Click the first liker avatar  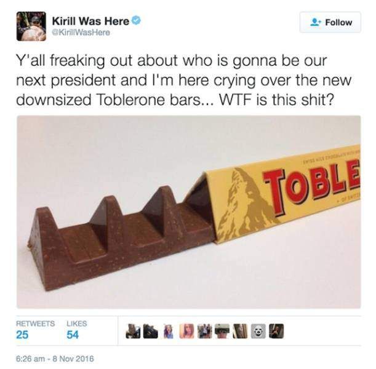pos(133,331)
